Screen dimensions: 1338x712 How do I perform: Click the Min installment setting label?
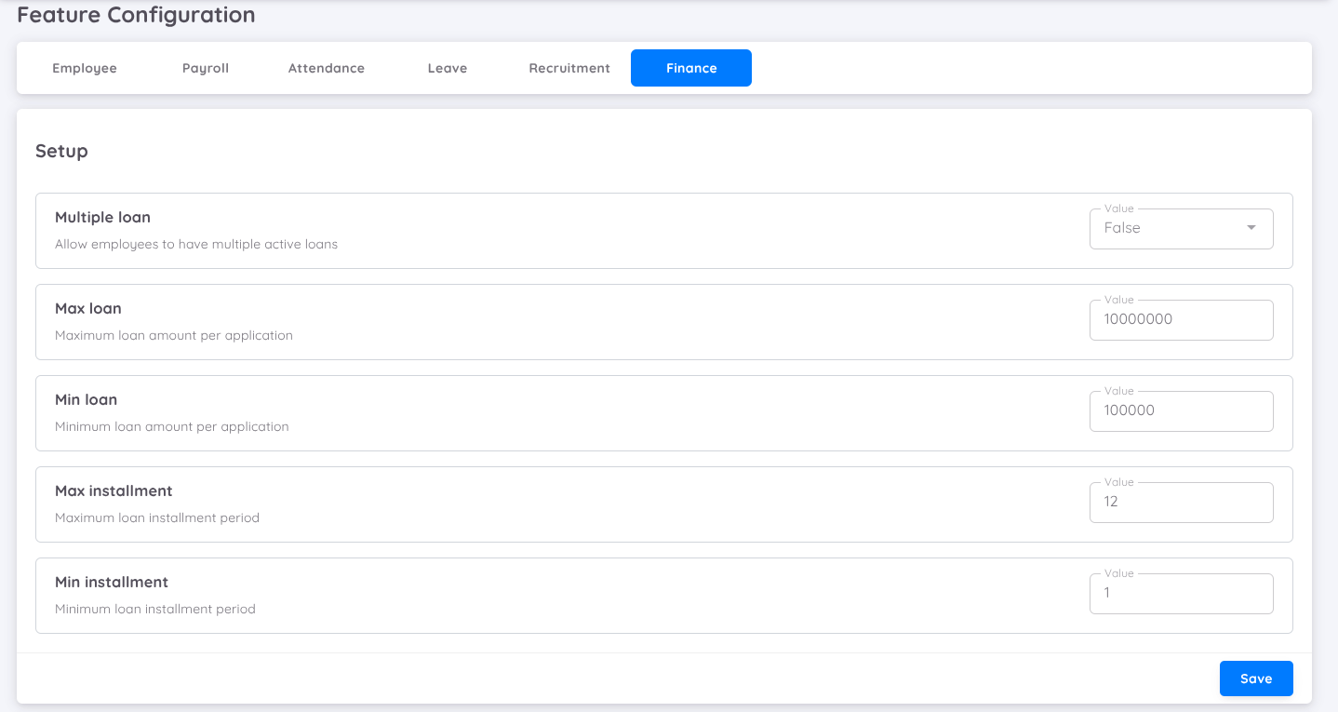point(112,582)
